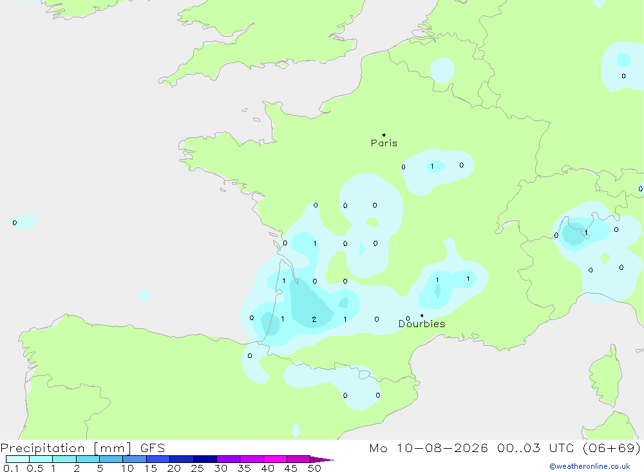Click the legend arrow tip beyond 50
The image size is (644, 472).
pos(323,460)
